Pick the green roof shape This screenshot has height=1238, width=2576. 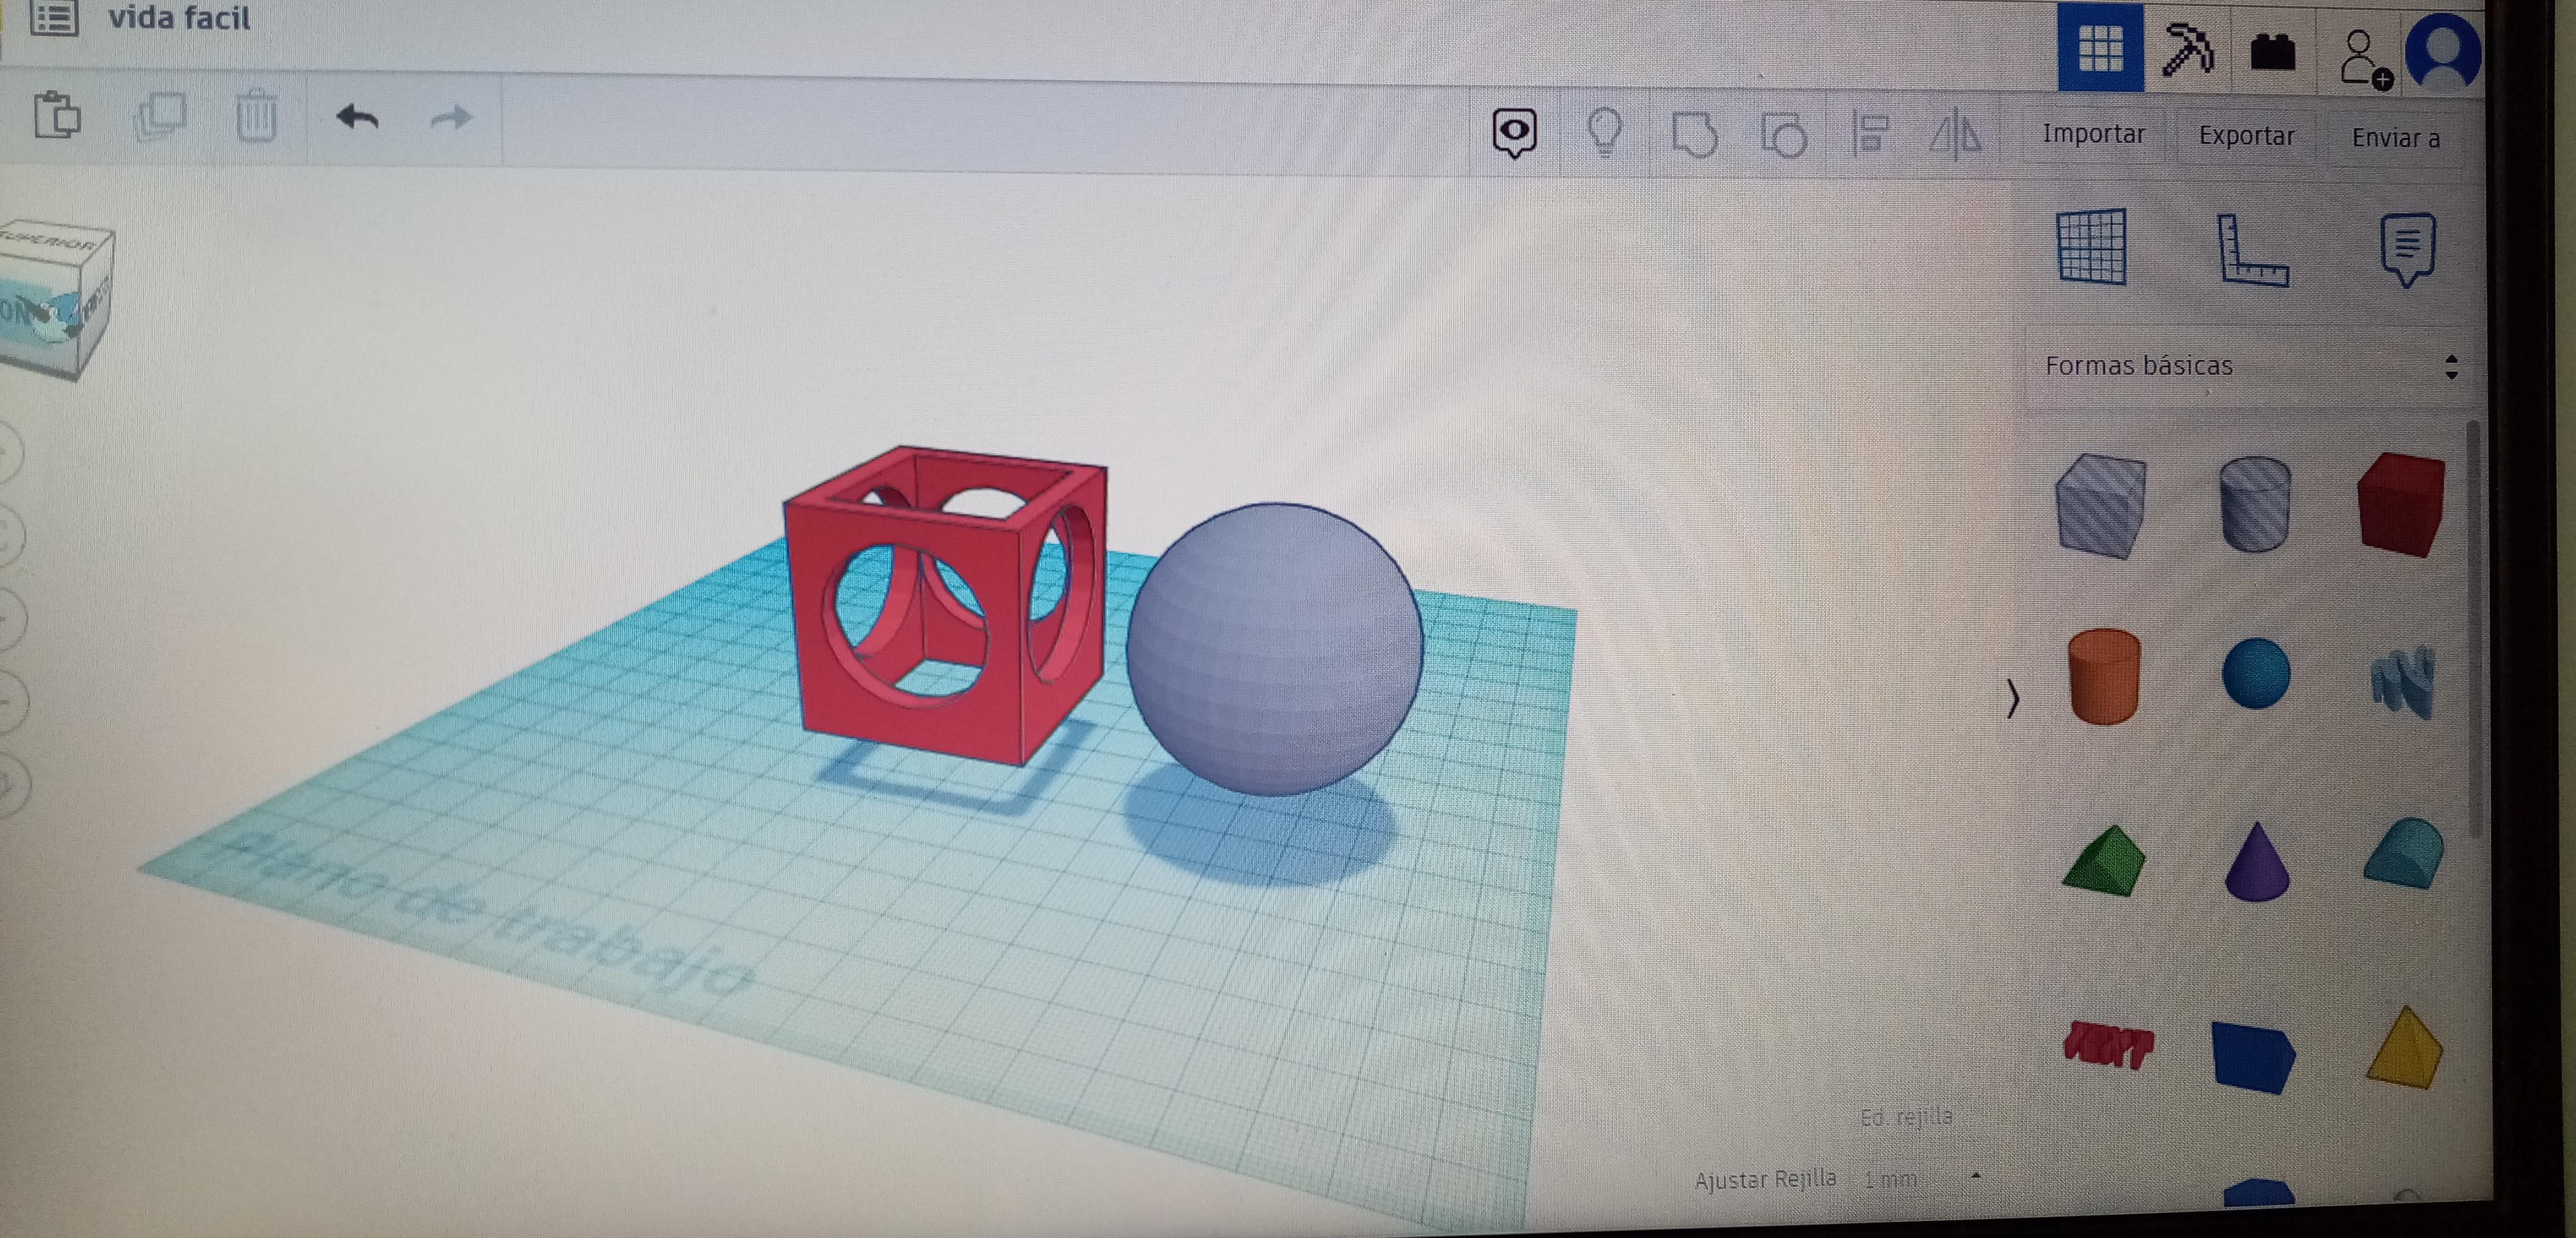2104,861
